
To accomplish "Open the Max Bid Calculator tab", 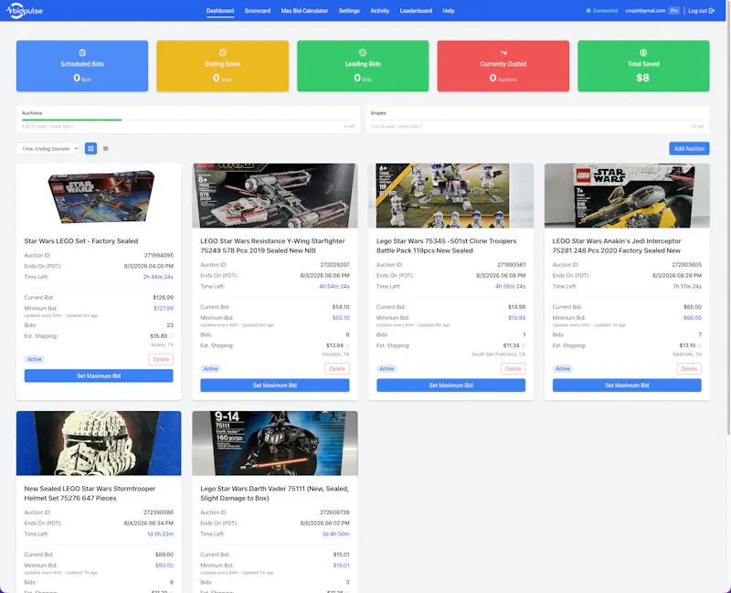I will point(304,11).
